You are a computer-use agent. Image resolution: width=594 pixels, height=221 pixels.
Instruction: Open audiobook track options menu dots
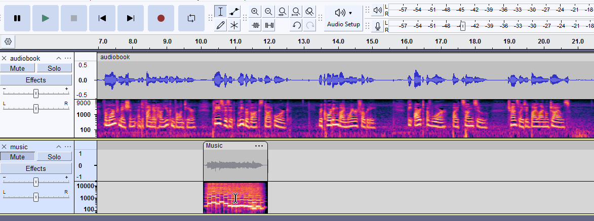tap(68, 58)
